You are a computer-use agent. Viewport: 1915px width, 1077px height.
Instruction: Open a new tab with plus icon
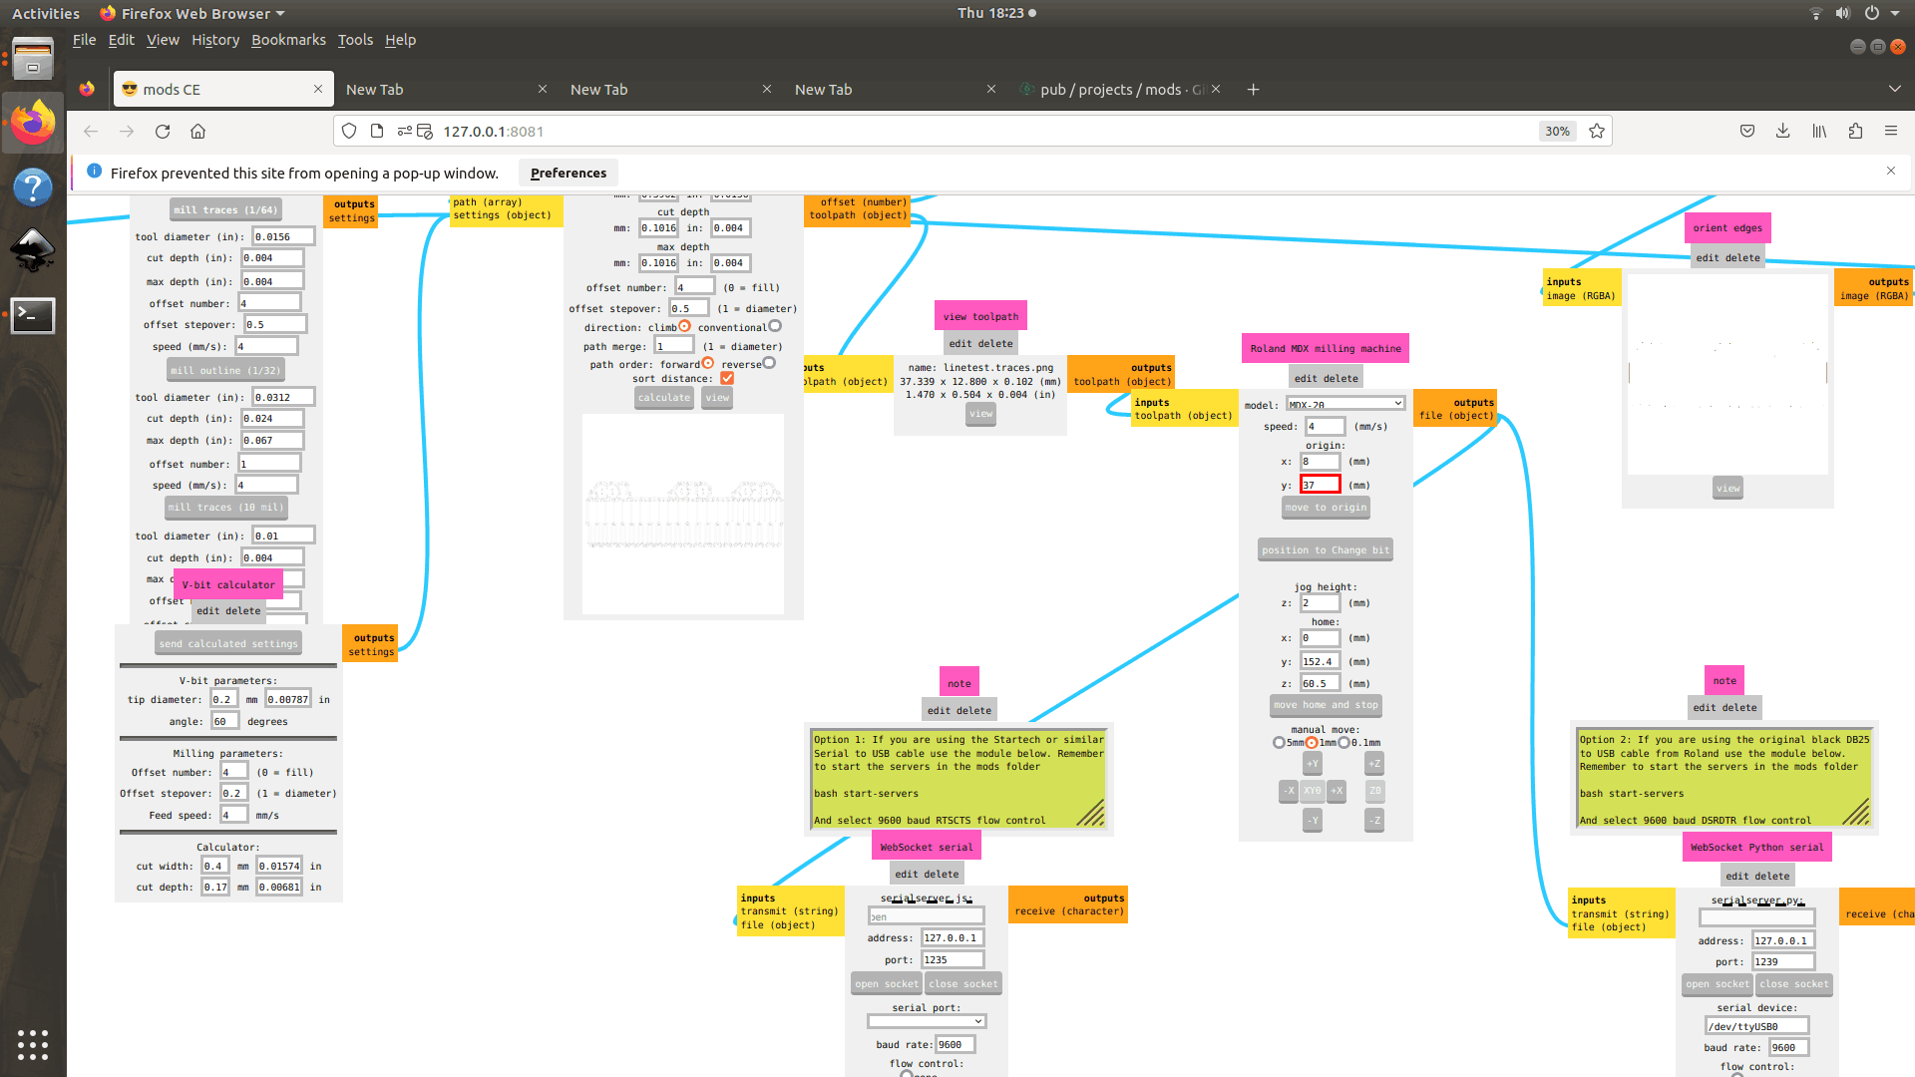1253,90
